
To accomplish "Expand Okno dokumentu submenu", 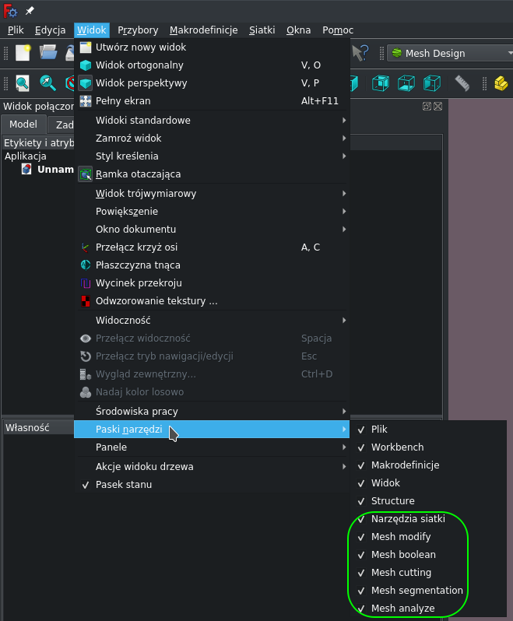I will [x=212, y=229].
